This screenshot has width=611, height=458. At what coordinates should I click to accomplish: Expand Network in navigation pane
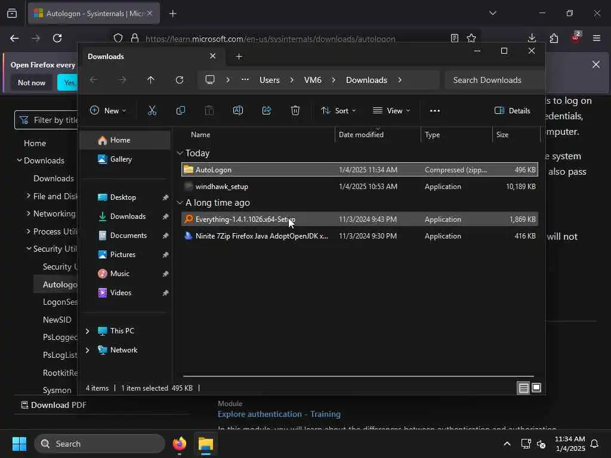click(x=88, y=350)
